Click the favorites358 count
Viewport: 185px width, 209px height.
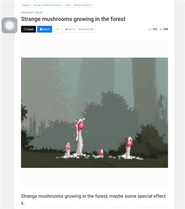pos(86,29)
